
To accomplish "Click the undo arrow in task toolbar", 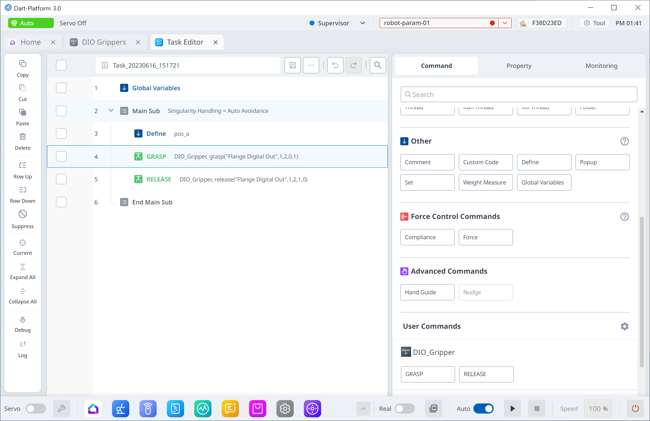I will [x=335, y=65].
